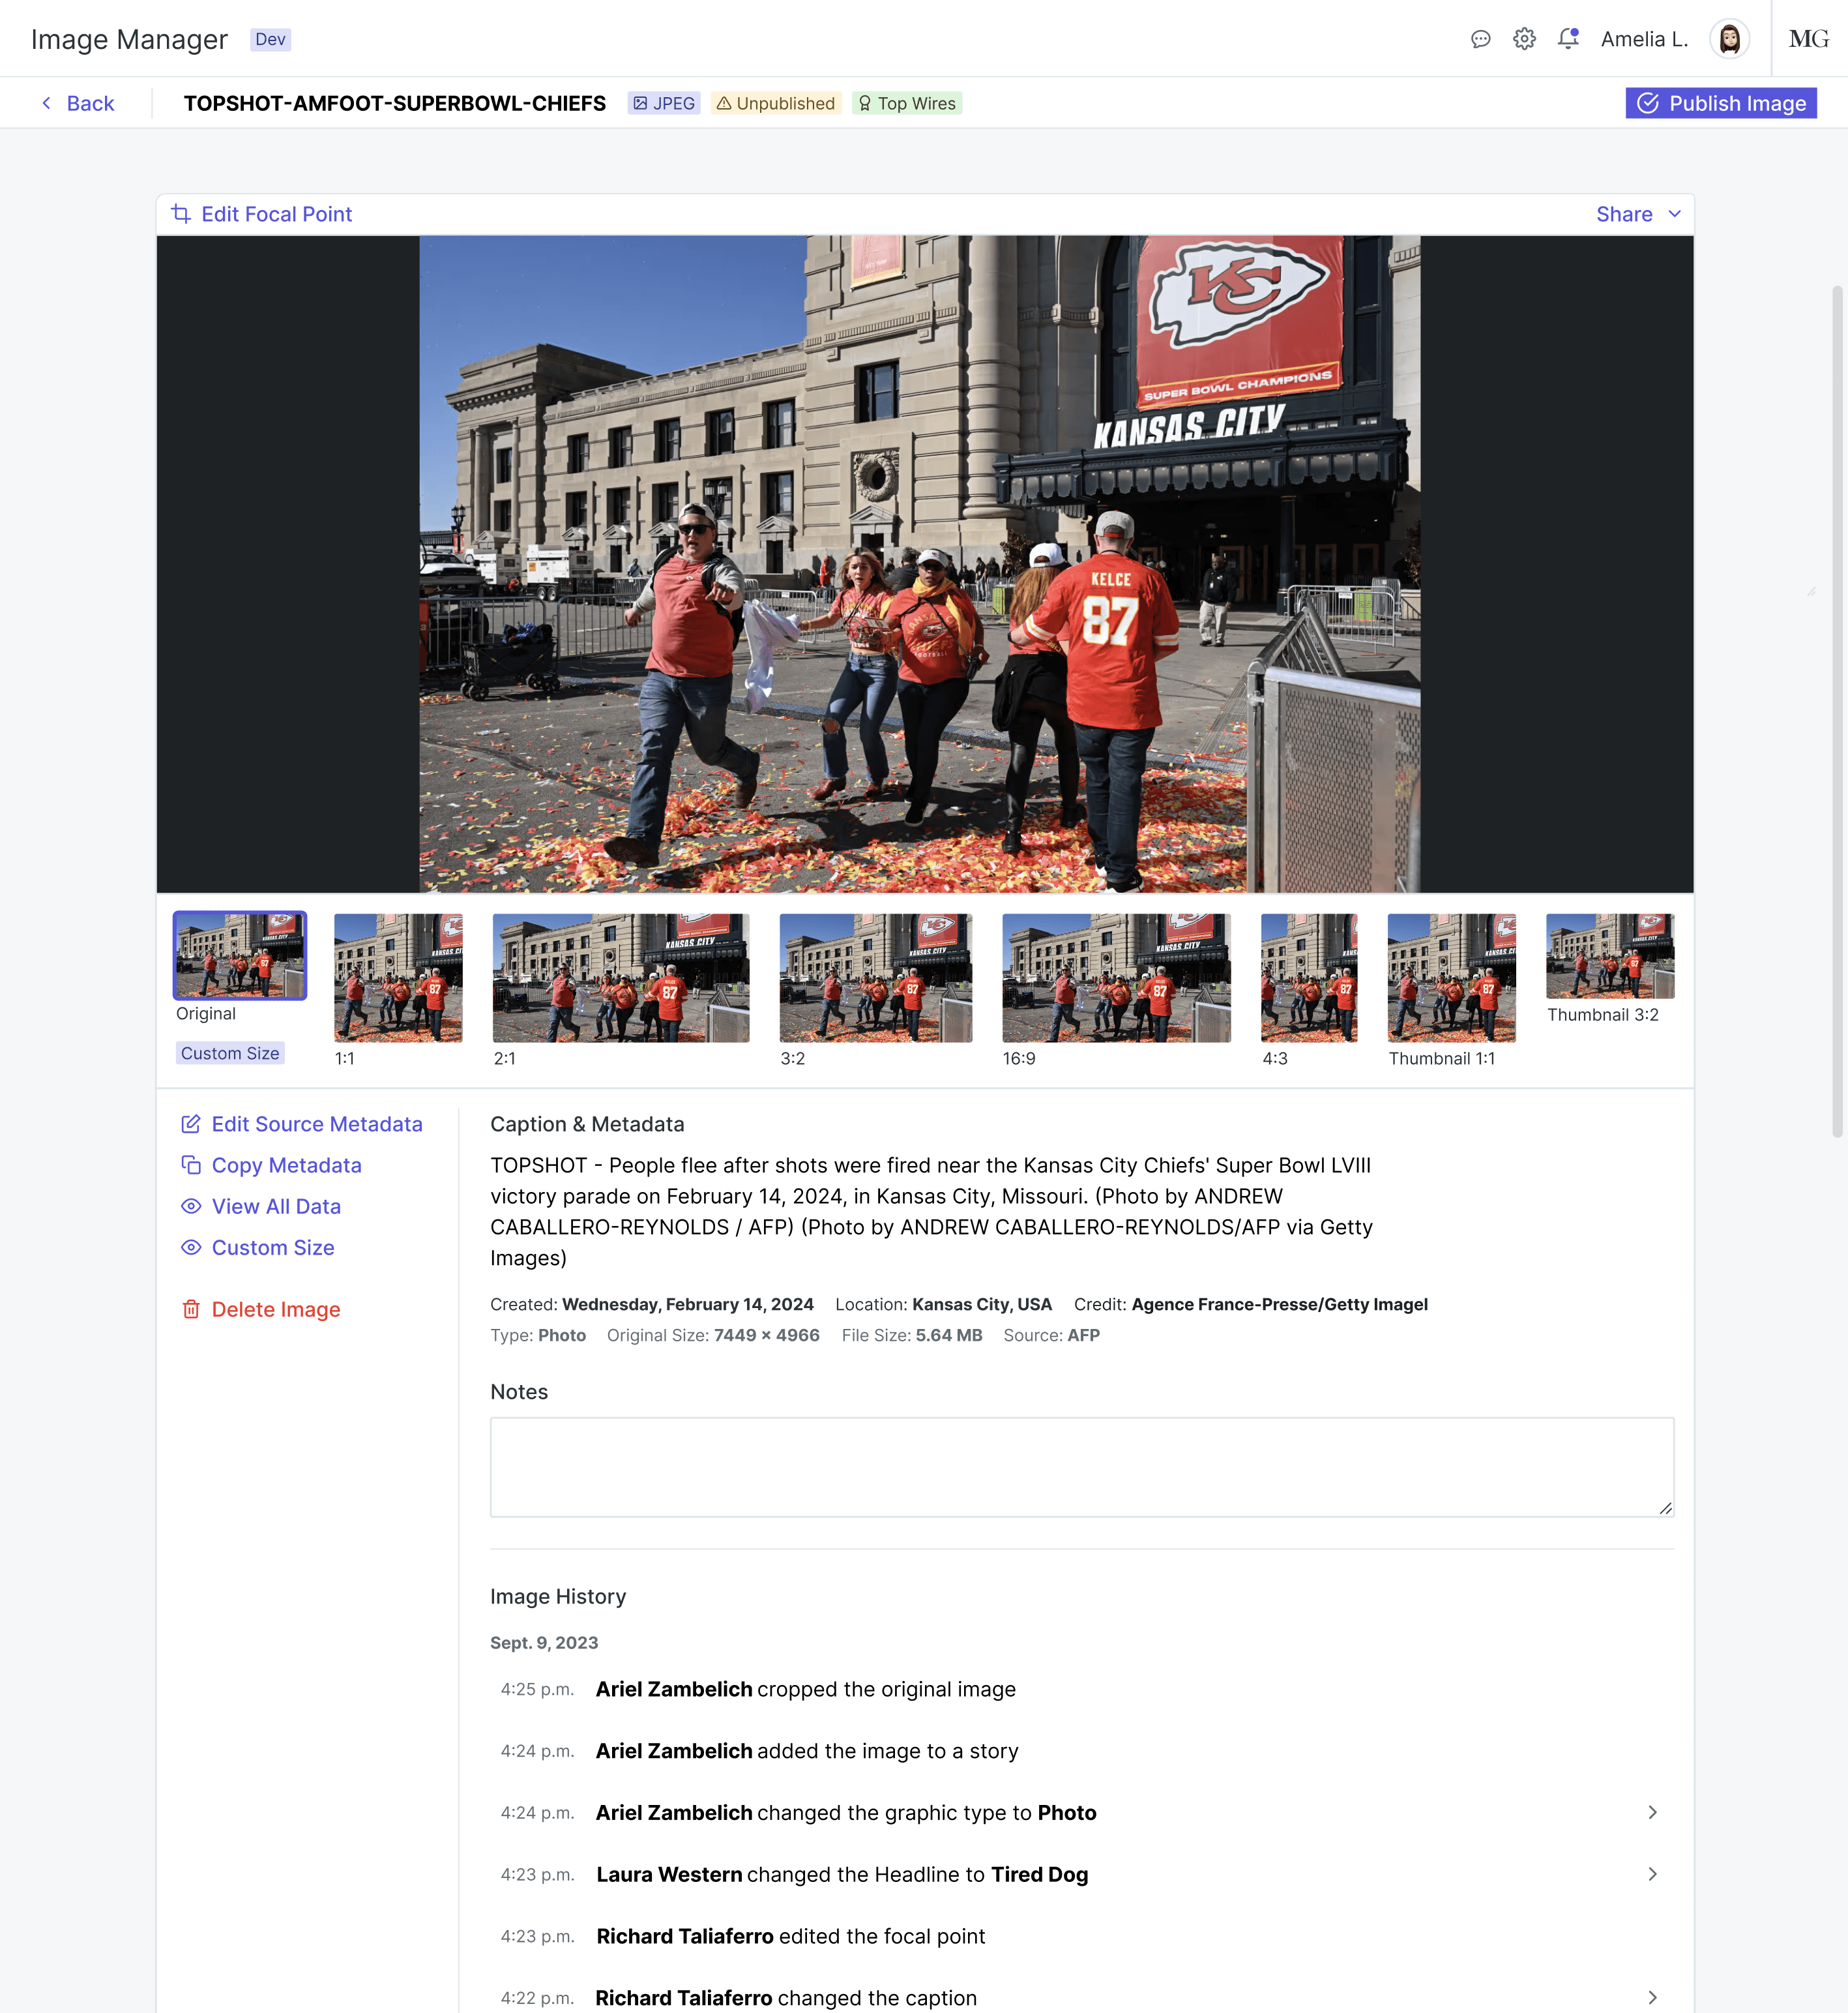Open settings gear icon in header

tap(1524, 39)
